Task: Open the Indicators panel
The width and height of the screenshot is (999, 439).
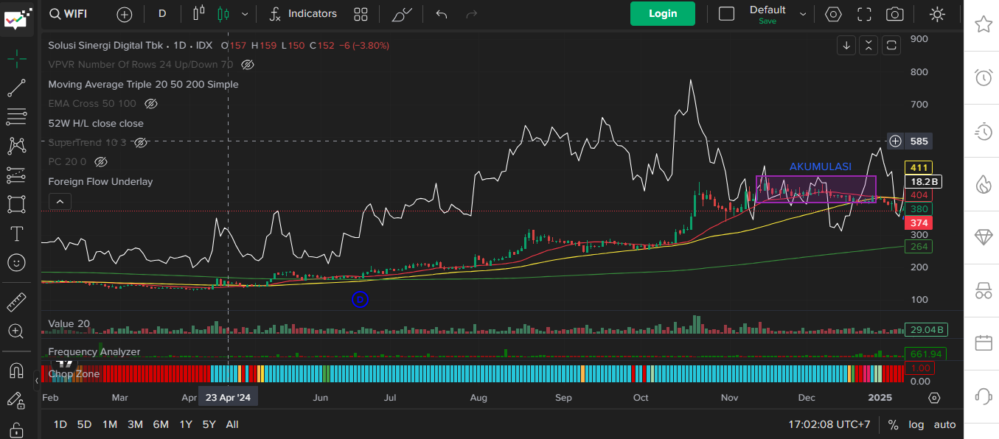Action: 303,14
